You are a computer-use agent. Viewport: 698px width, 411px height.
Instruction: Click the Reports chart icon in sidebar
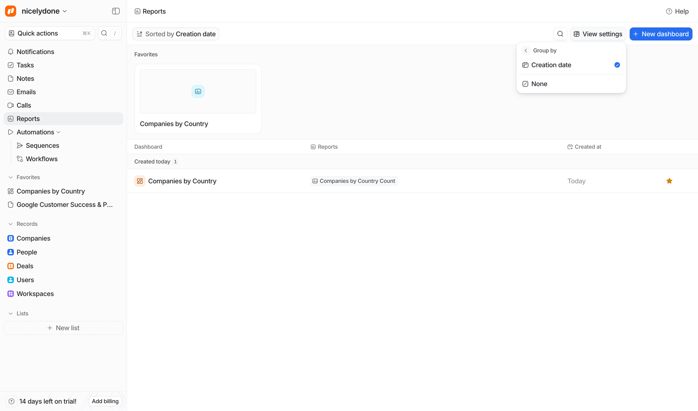[10, 119]
